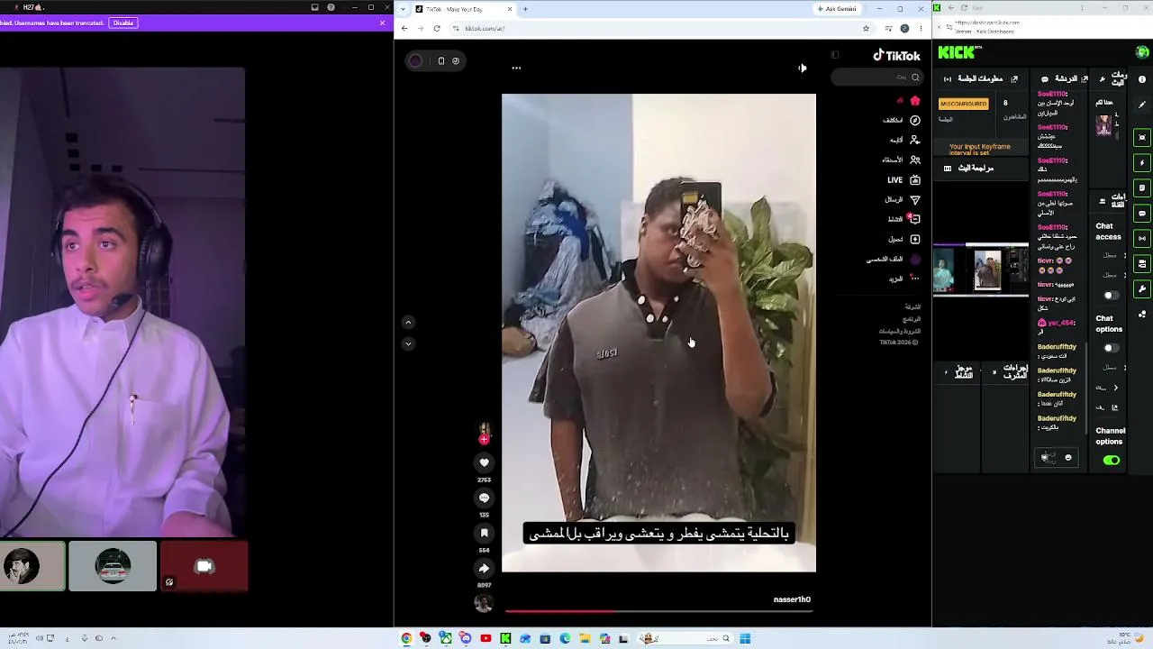The height and width of the screenshot is (649, 1153).
Task: Expand the chevron in Chat options
Action: (x=1115, y=388)
